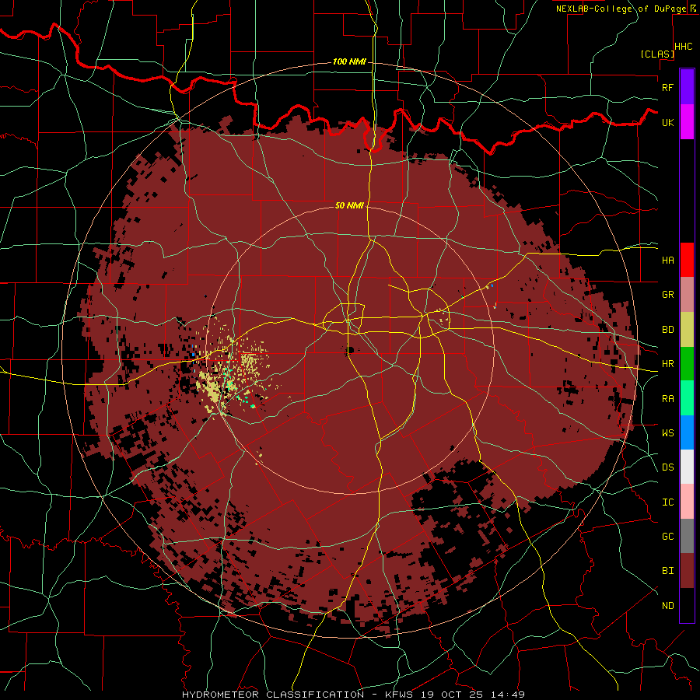Screen dimensions: 700x700
Task: Click the HHC product code text
Action: coord(684,47)
